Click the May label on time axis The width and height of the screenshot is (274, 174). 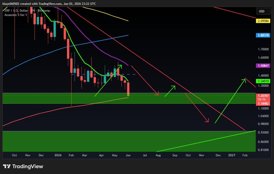tap(114, 156)
